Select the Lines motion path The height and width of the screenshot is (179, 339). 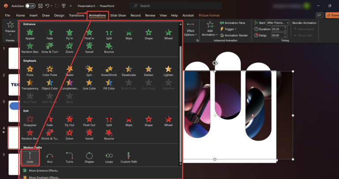(x=30, y=157)
